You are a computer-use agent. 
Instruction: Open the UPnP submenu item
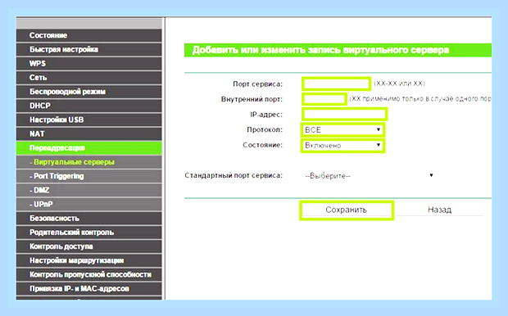pos(89,205)
